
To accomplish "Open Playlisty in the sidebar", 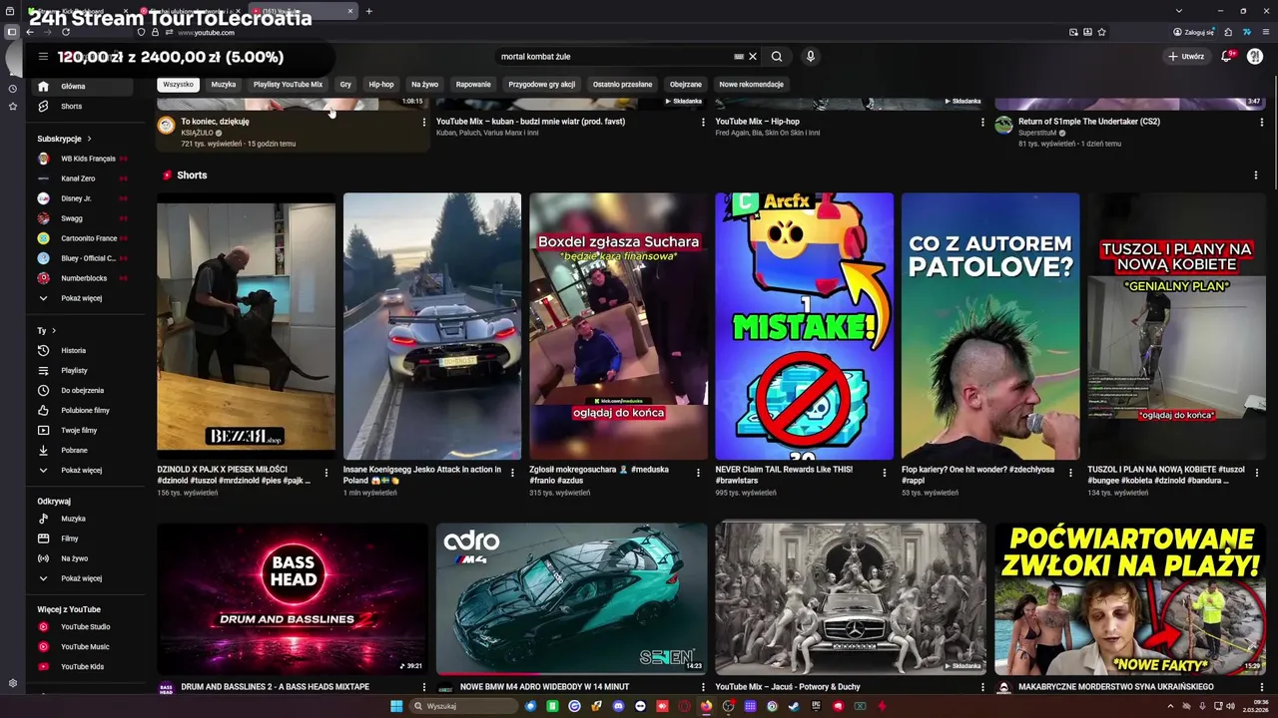I will click(84, 371).
